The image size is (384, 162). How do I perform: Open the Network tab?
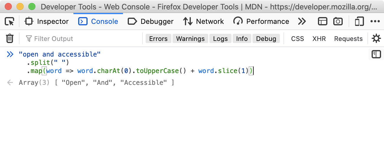click(204, 22)
